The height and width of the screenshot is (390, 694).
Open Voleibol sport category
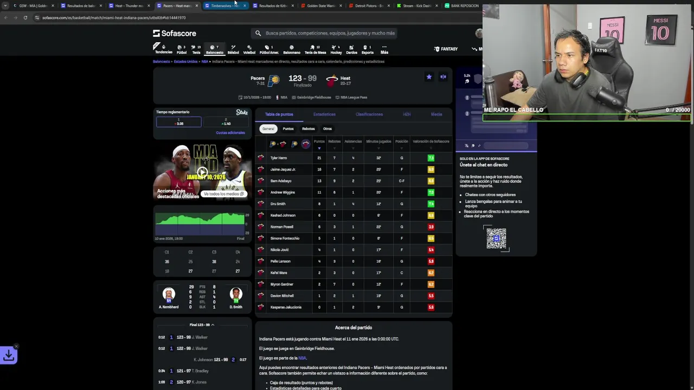(x=249, y=49)
